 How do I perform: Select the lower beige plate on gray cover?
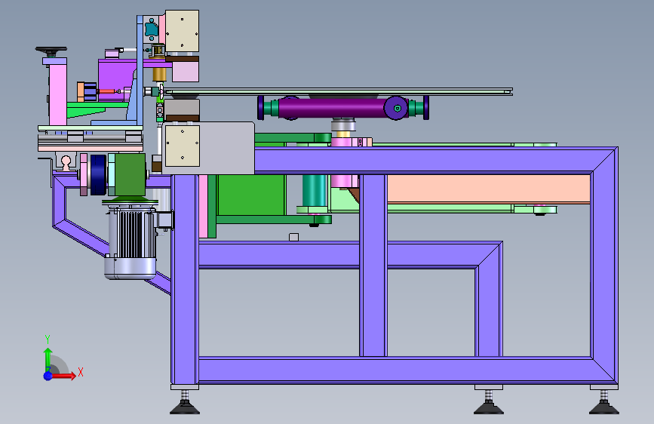pyautogui.click(x=183, y=145)
